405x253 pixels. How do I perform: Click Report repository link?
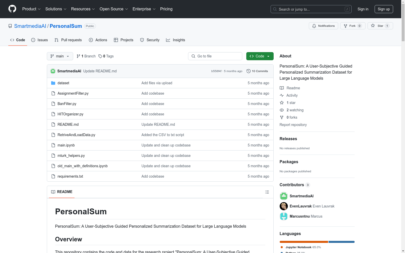293,125
